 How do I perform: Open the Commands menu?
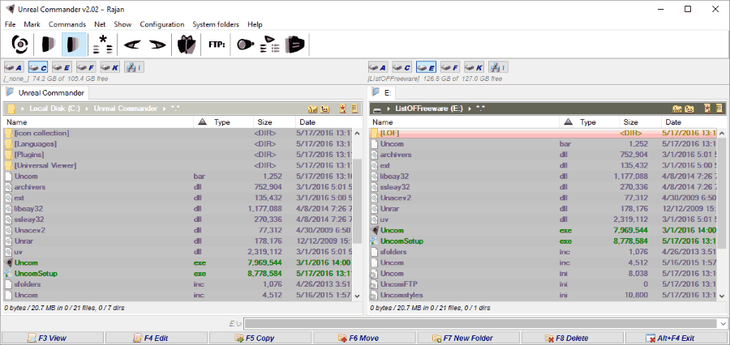click(67, 24)
